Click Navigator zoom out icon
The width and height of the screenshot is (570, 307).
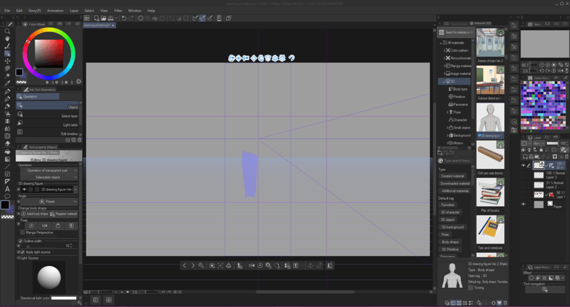541,65
